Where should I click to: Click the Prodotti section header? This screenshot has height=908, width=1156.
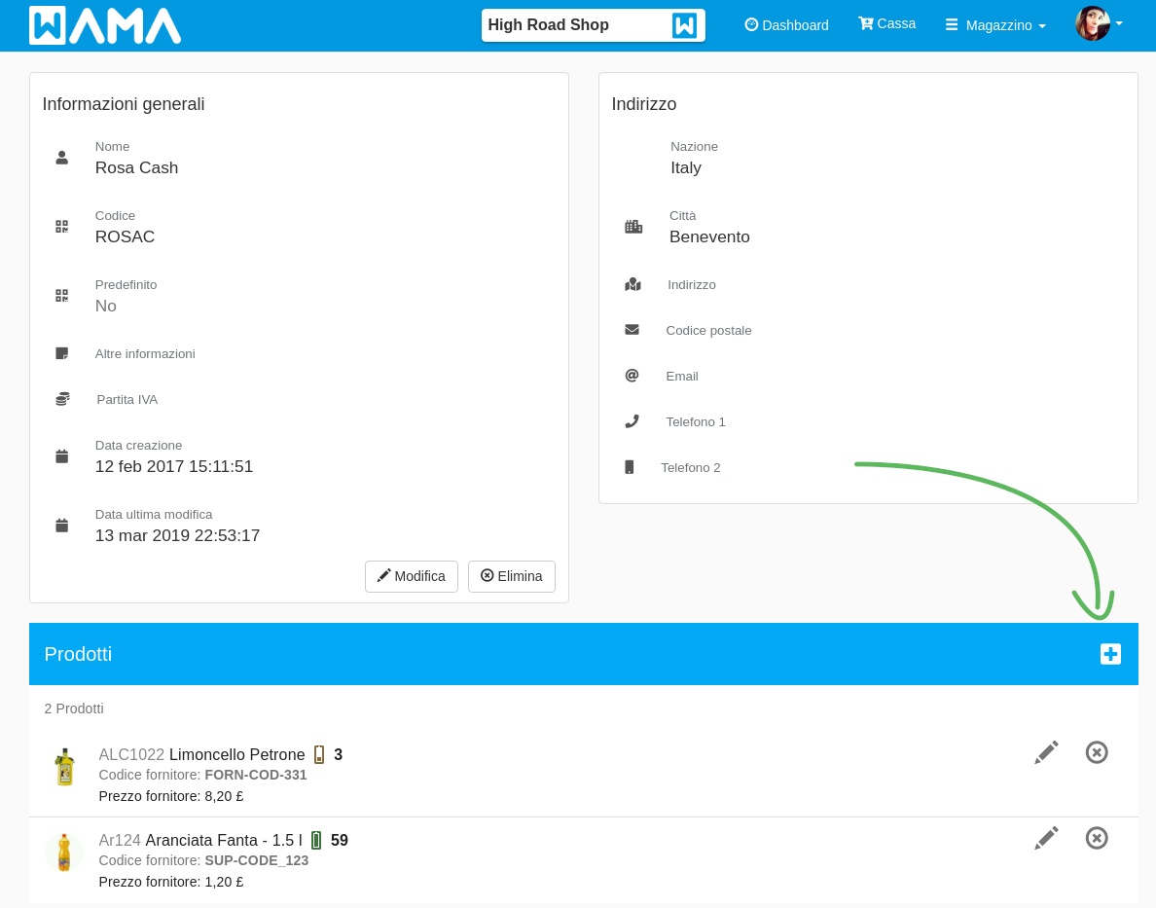583,654
